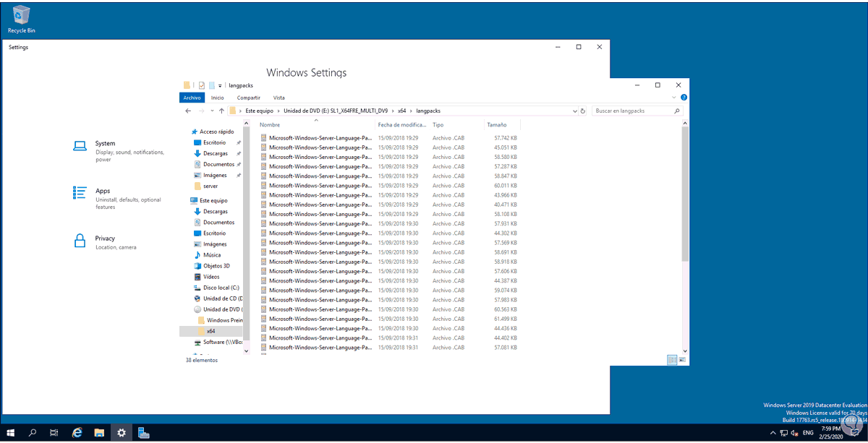868x443 pixels.
Task: Select CAB file sized 61.499 KB
Action: click(389, 319)
